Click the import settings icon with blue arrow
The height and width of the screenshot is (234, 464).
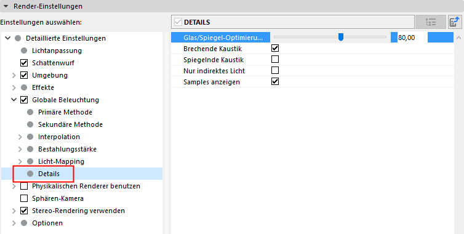(455, 22)
